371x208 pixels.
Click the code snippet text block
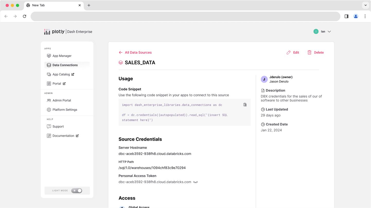185,112
